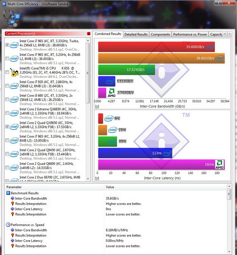Check the Core i5 660 checkbox
Image resolution: width=237 pixels, height=255 pixels.
(7, 99)
